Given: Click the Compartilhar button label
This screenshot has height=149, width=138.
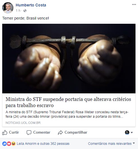Looking at the screenshot, I should click(76, 133).
